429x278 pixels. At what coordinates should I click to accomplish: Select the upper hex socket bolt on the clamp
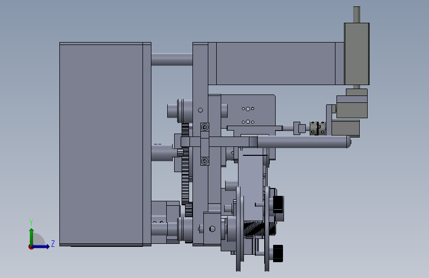tap(205, 127)
